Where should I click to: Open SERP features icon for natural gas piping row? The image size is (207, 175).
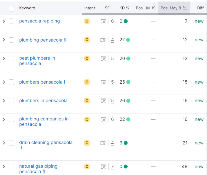coord(103,167)
